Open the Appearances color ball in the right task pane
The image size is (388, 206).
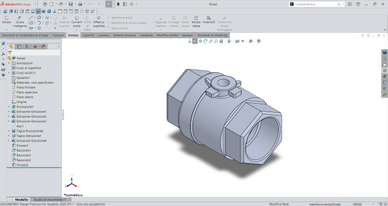click(385, 76)
